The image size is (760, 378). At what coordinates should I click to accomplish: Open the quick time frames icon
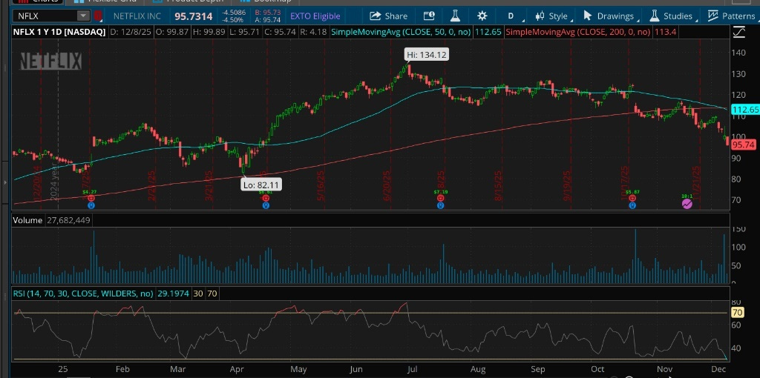(429, 16)
